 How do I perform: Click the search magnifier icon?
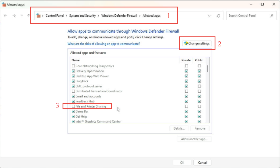pos(271,16)
